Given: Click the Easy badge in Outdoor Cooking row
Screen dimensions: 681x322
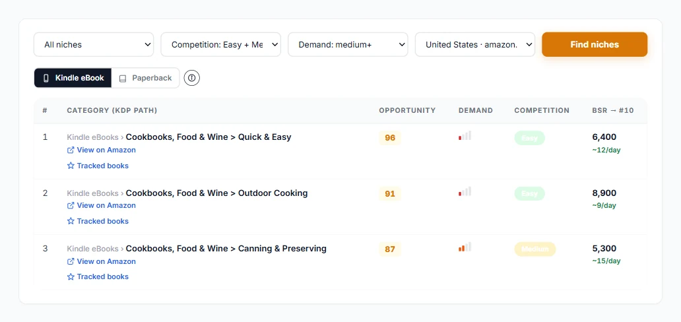Looking at the screenshot, I should pos(529,194).
